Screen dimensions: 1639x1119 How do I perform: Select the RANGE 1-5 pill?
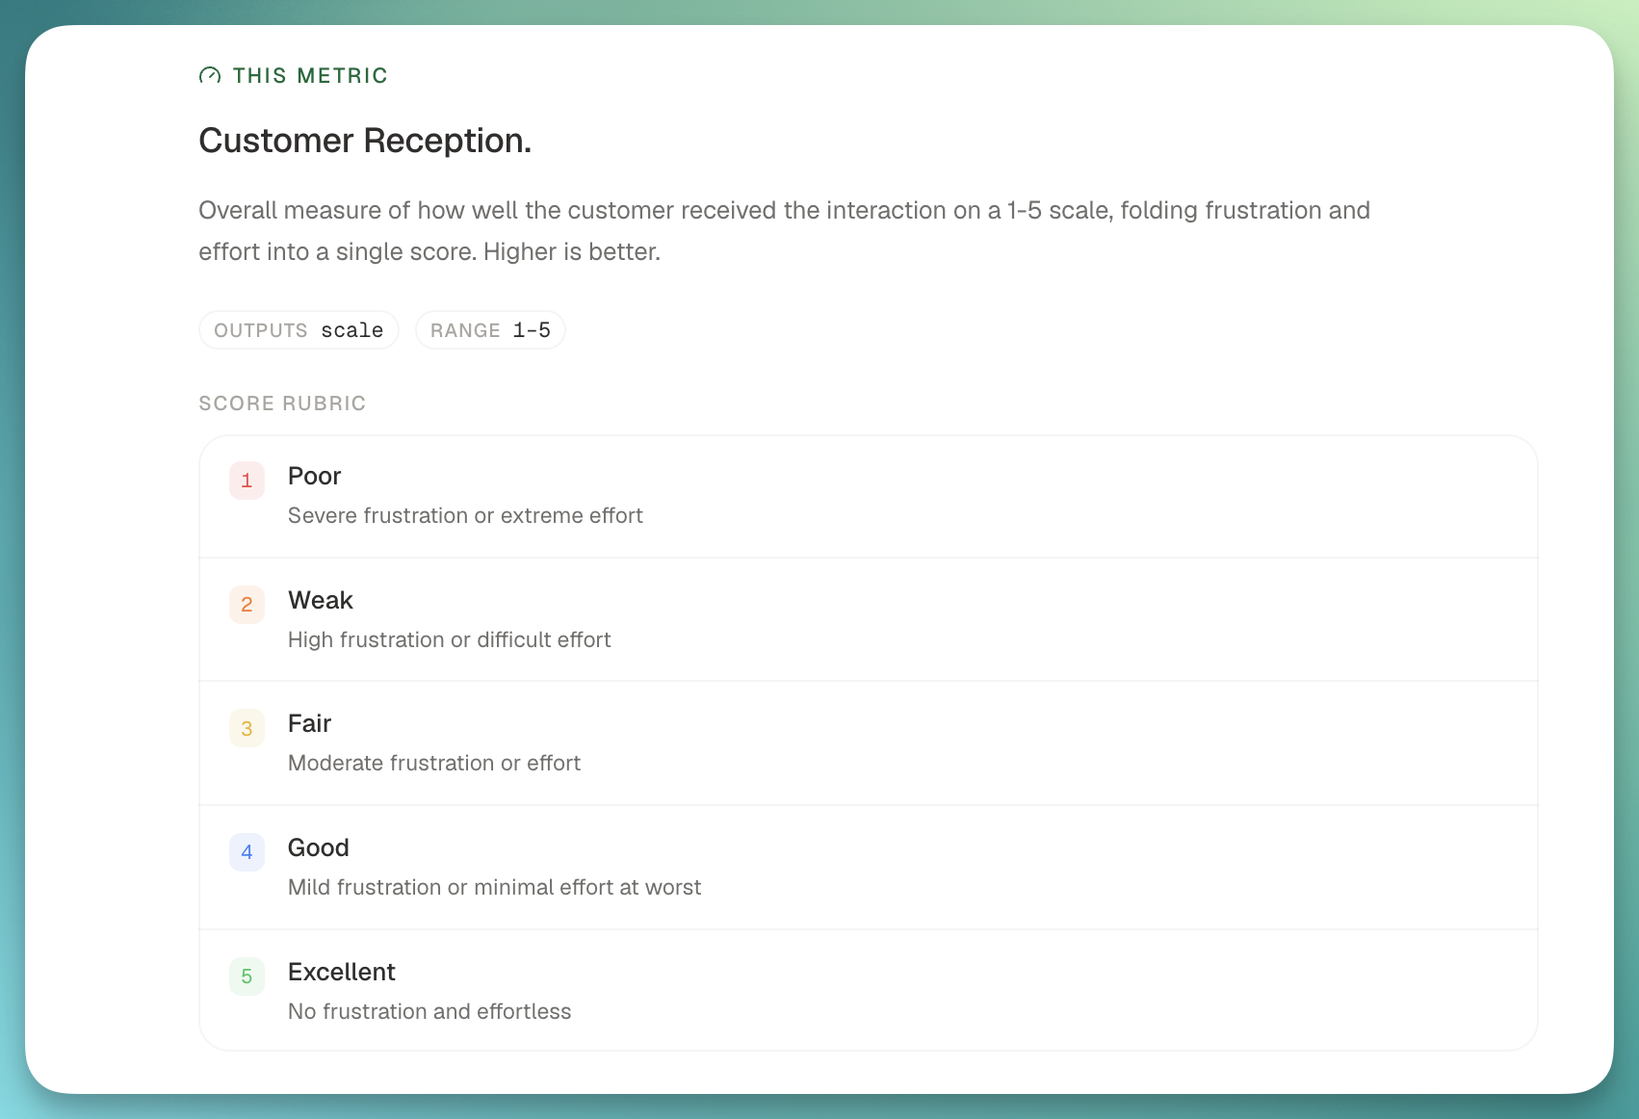(490, 330)
